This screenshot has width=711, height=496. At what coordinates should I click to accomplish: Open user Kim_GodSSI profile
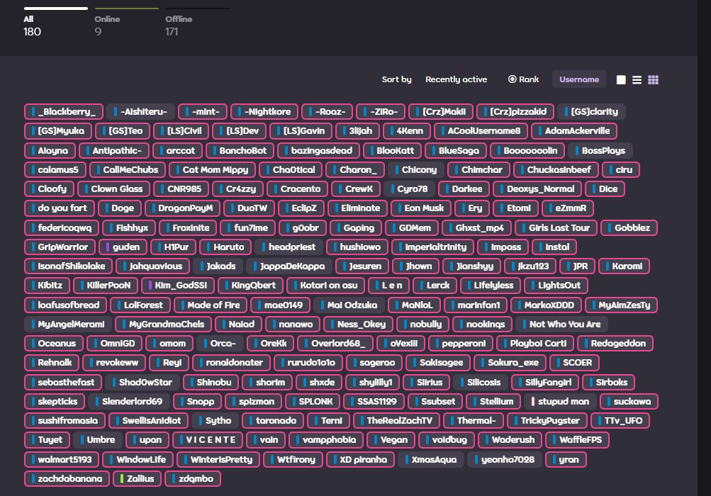pos(178,285)
